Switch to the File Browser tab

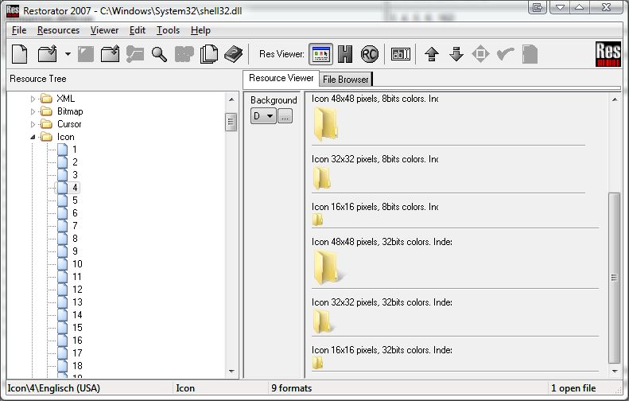point(345,80)
